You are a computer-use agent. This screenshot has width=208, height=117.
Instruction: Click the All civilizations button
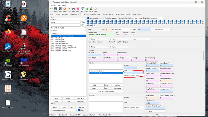click(x=136, y=18)
